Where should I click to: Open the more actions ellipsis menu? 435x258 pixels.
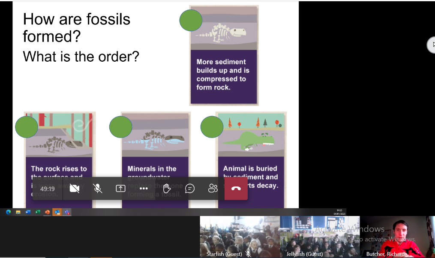(x=144, y=189)
